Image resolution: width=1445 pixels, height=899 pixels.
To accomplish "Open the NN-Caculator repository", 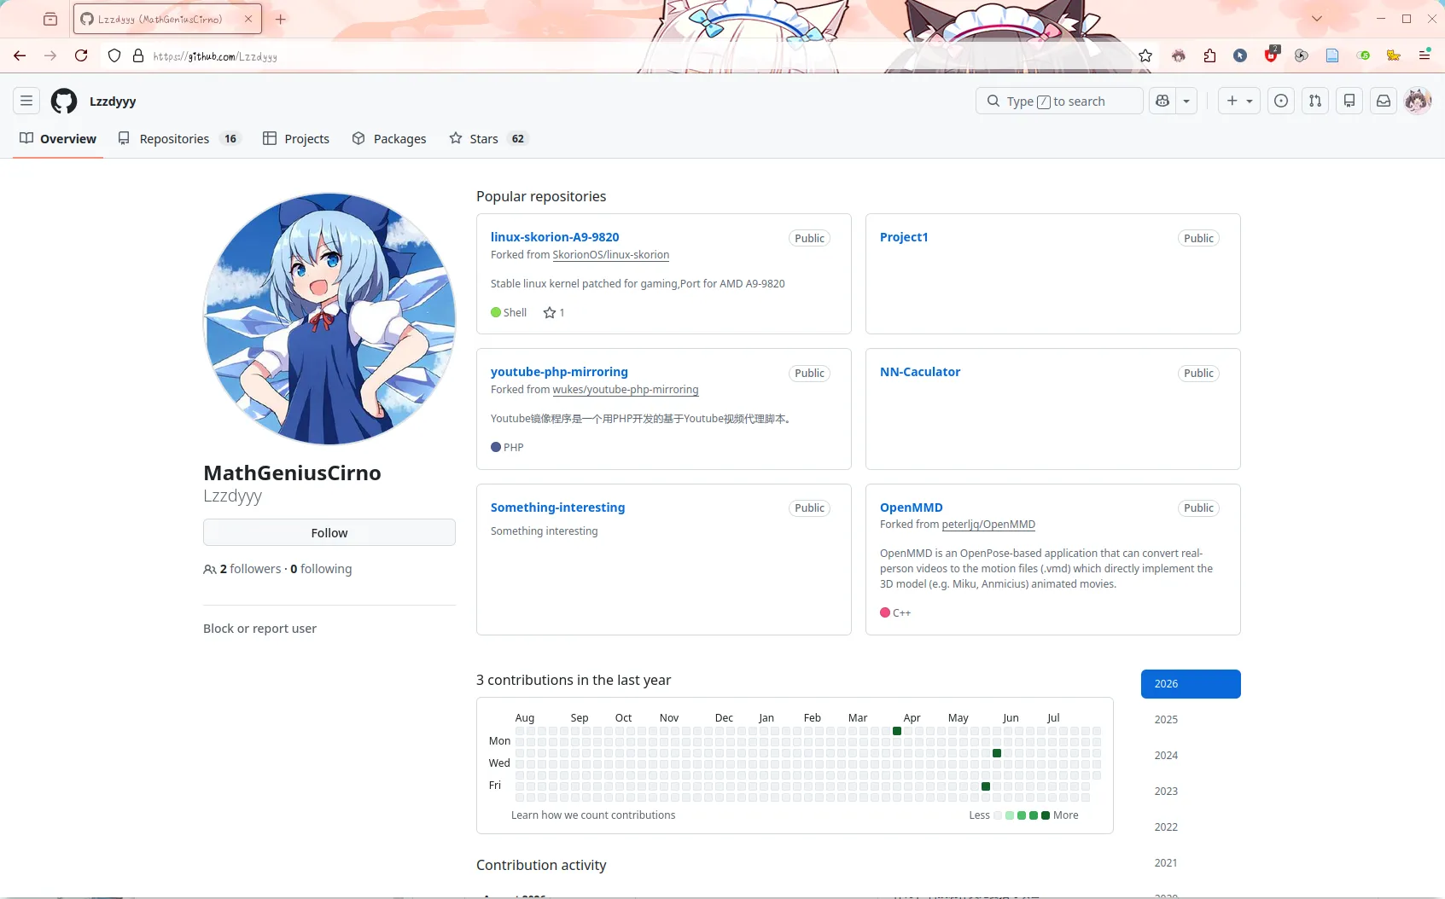I will point(920,372).
